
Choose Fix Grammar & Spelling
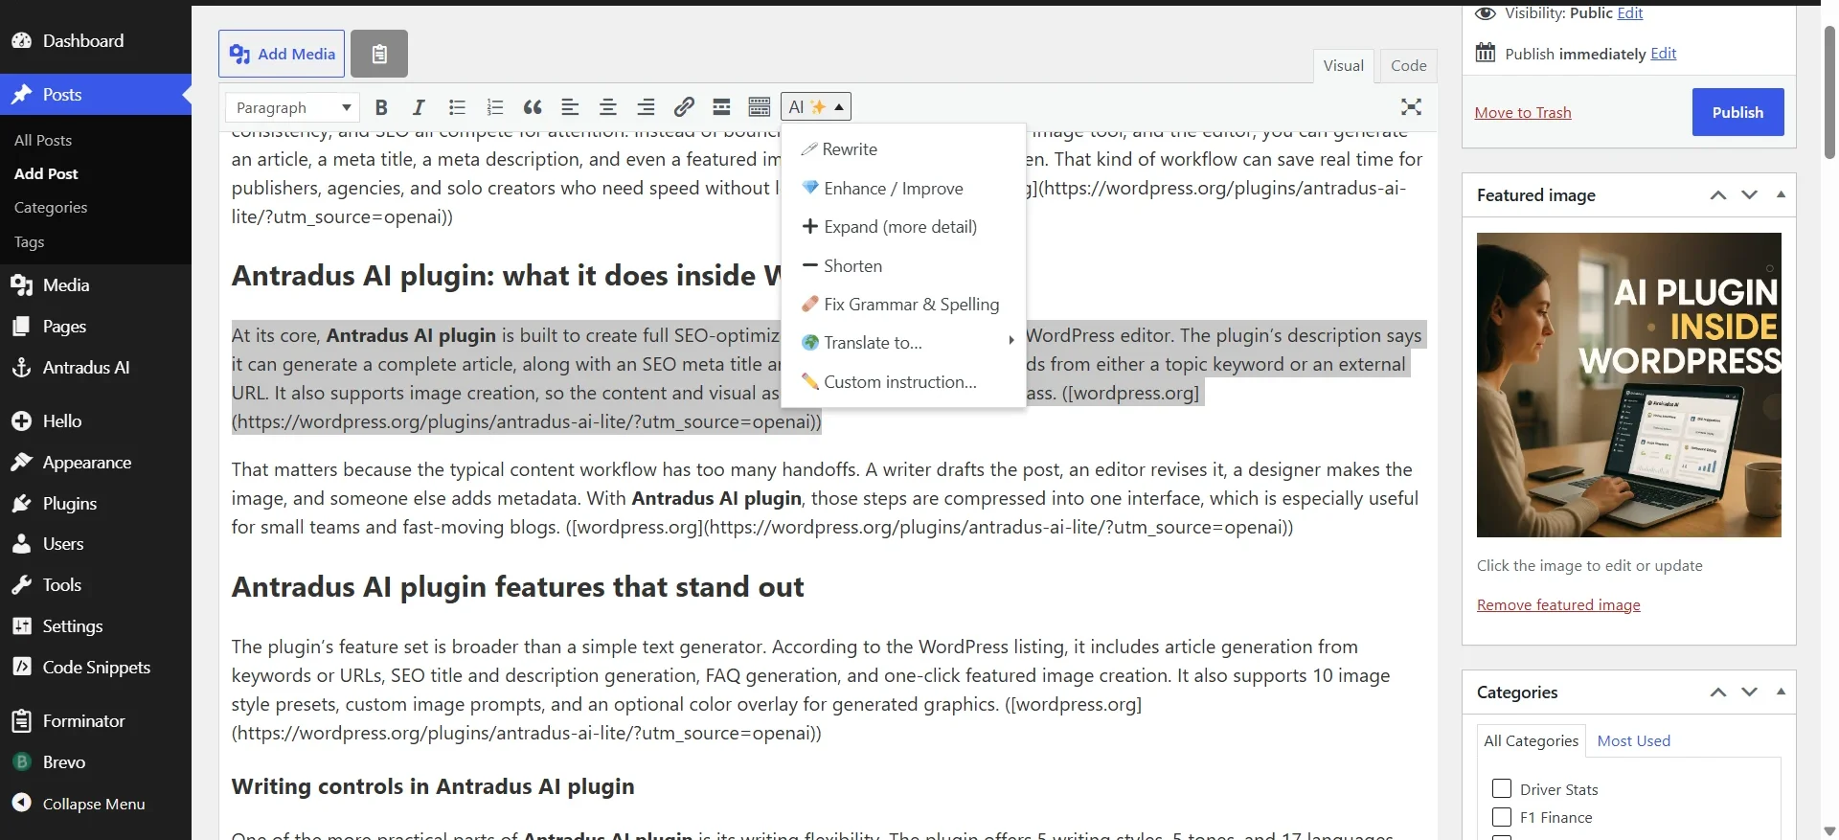[903, 305]
